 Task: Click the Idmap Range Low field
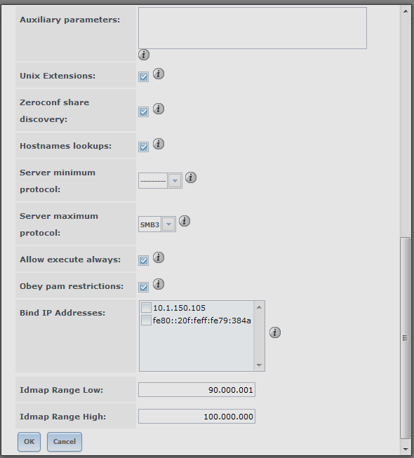[x=196, y=390]
